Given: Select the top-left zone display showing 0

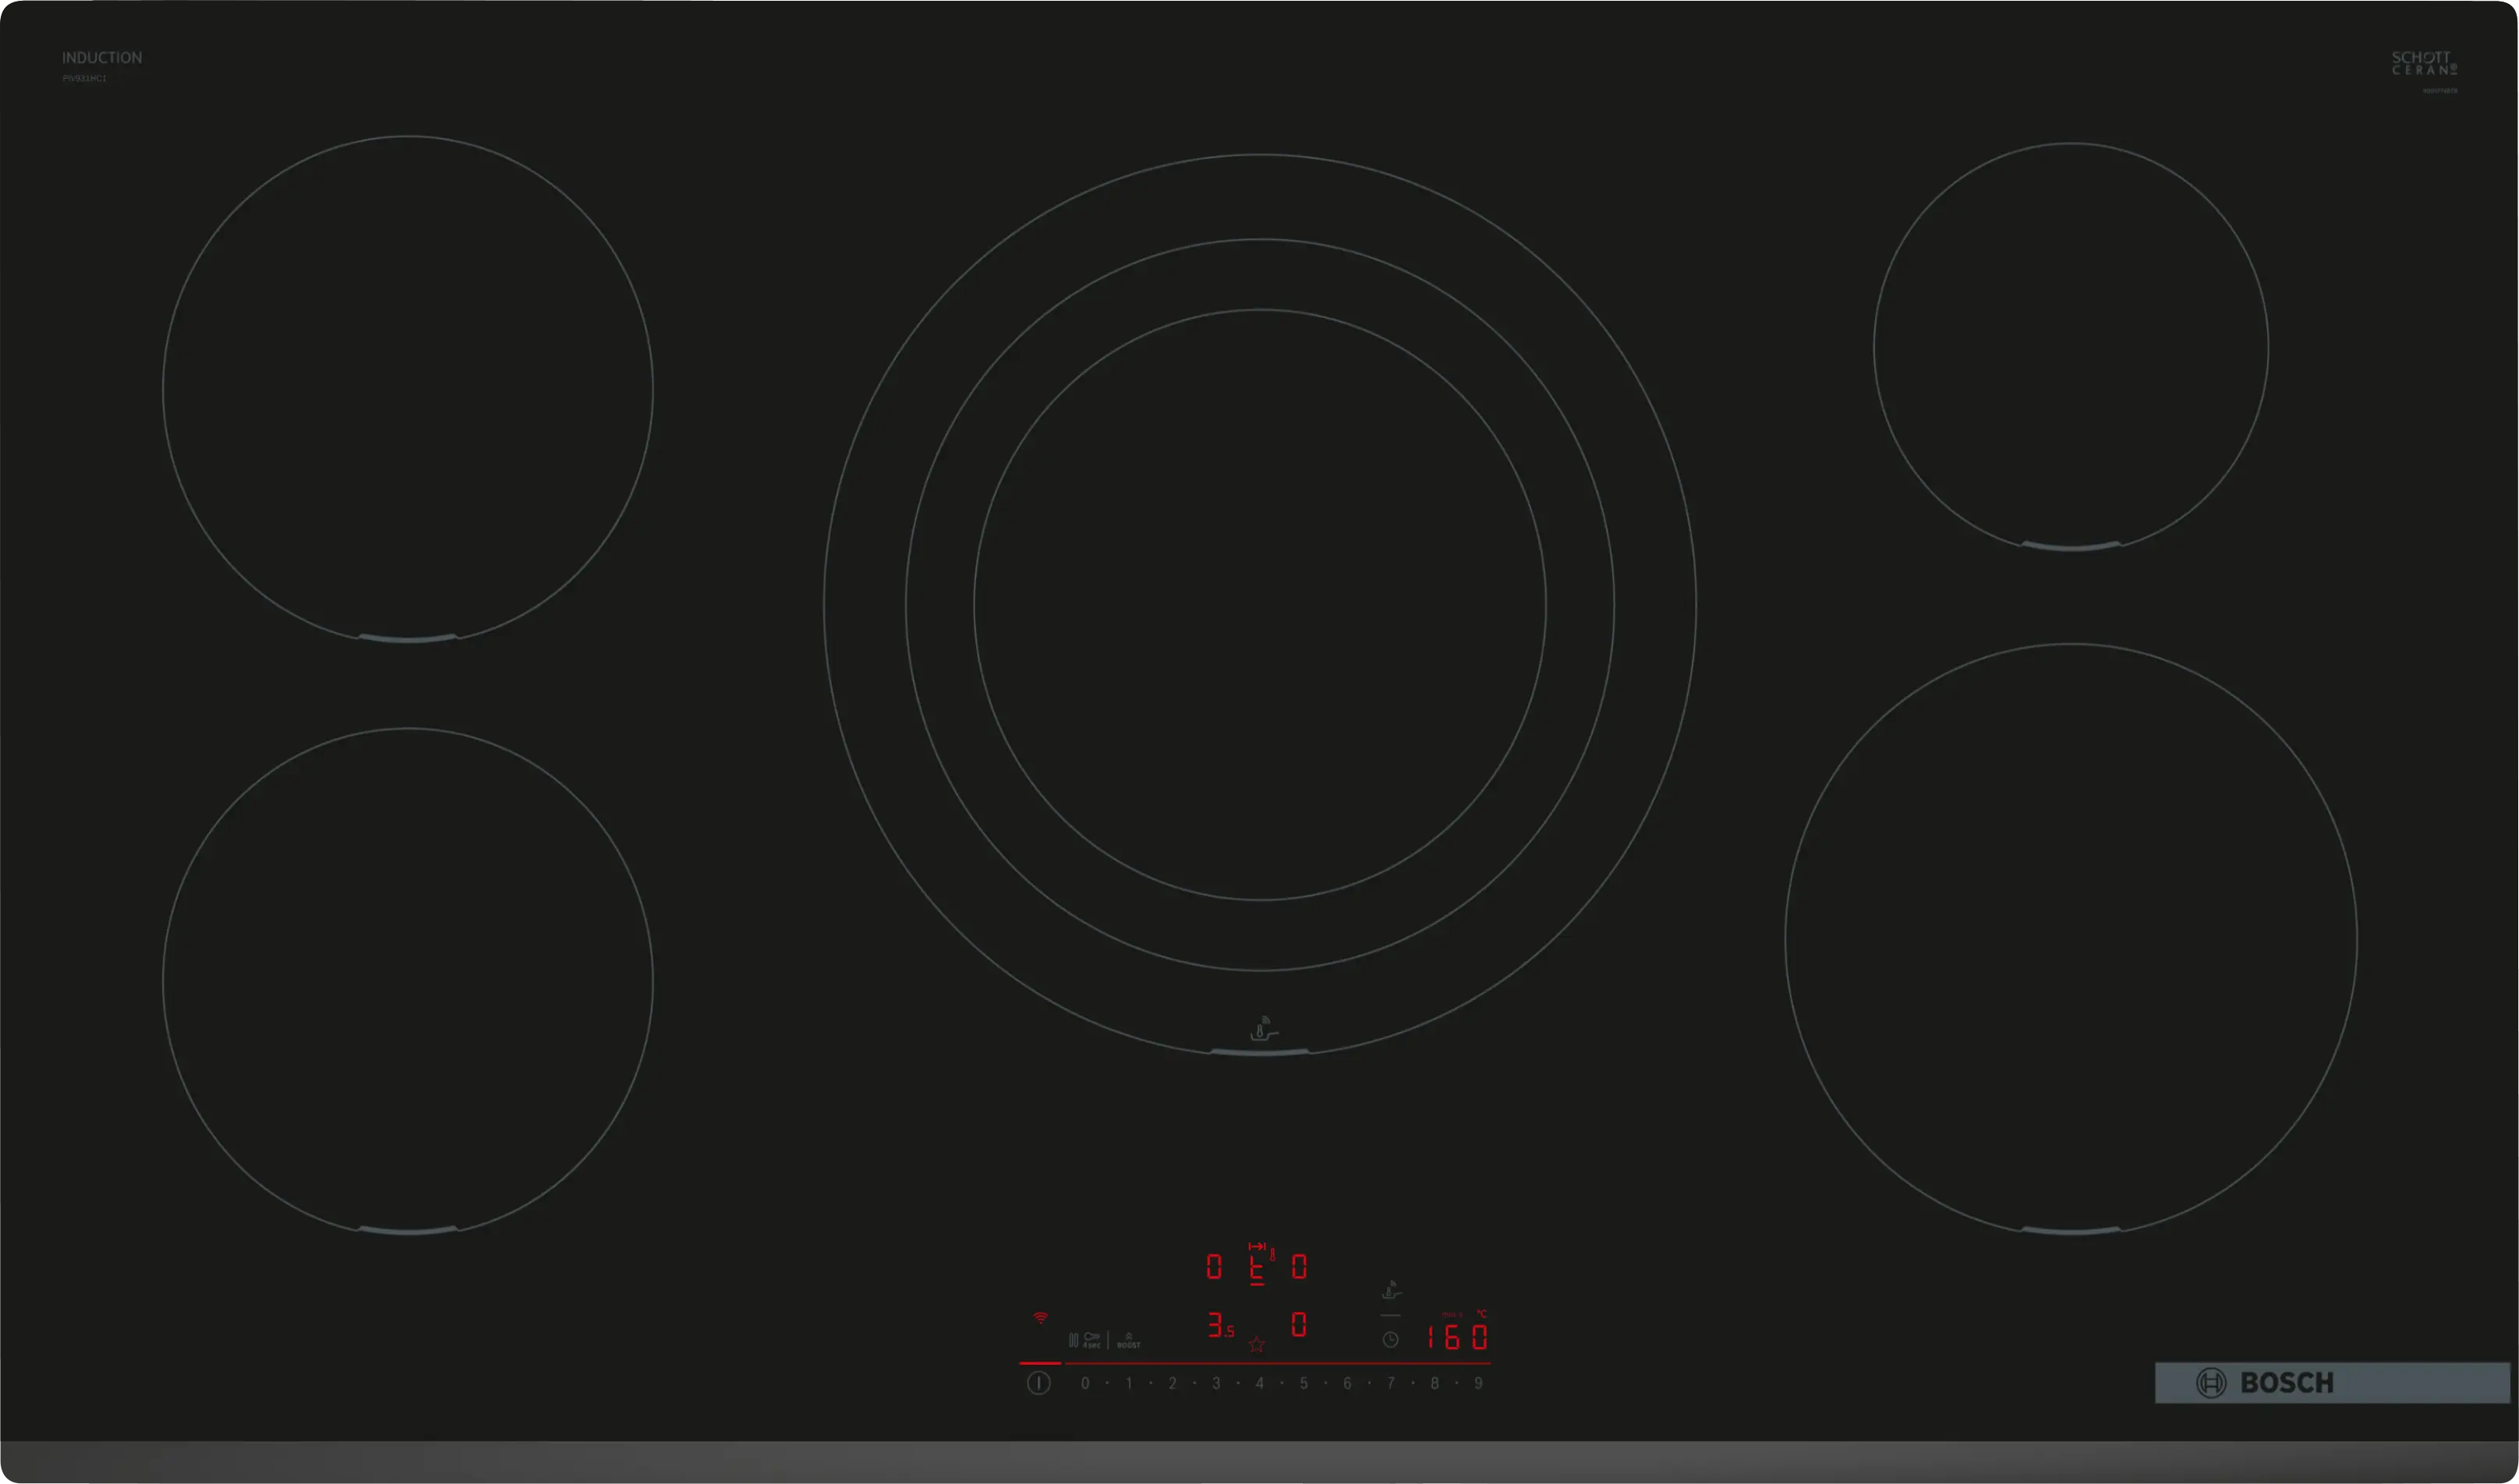Looking at the screenshot, I should (1213, 1267).
